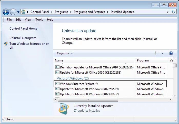The height and width of the screenshot is (124, 179).
Task: Open the Edit menu
Action: pyautogui.click(x=18, y=20)
